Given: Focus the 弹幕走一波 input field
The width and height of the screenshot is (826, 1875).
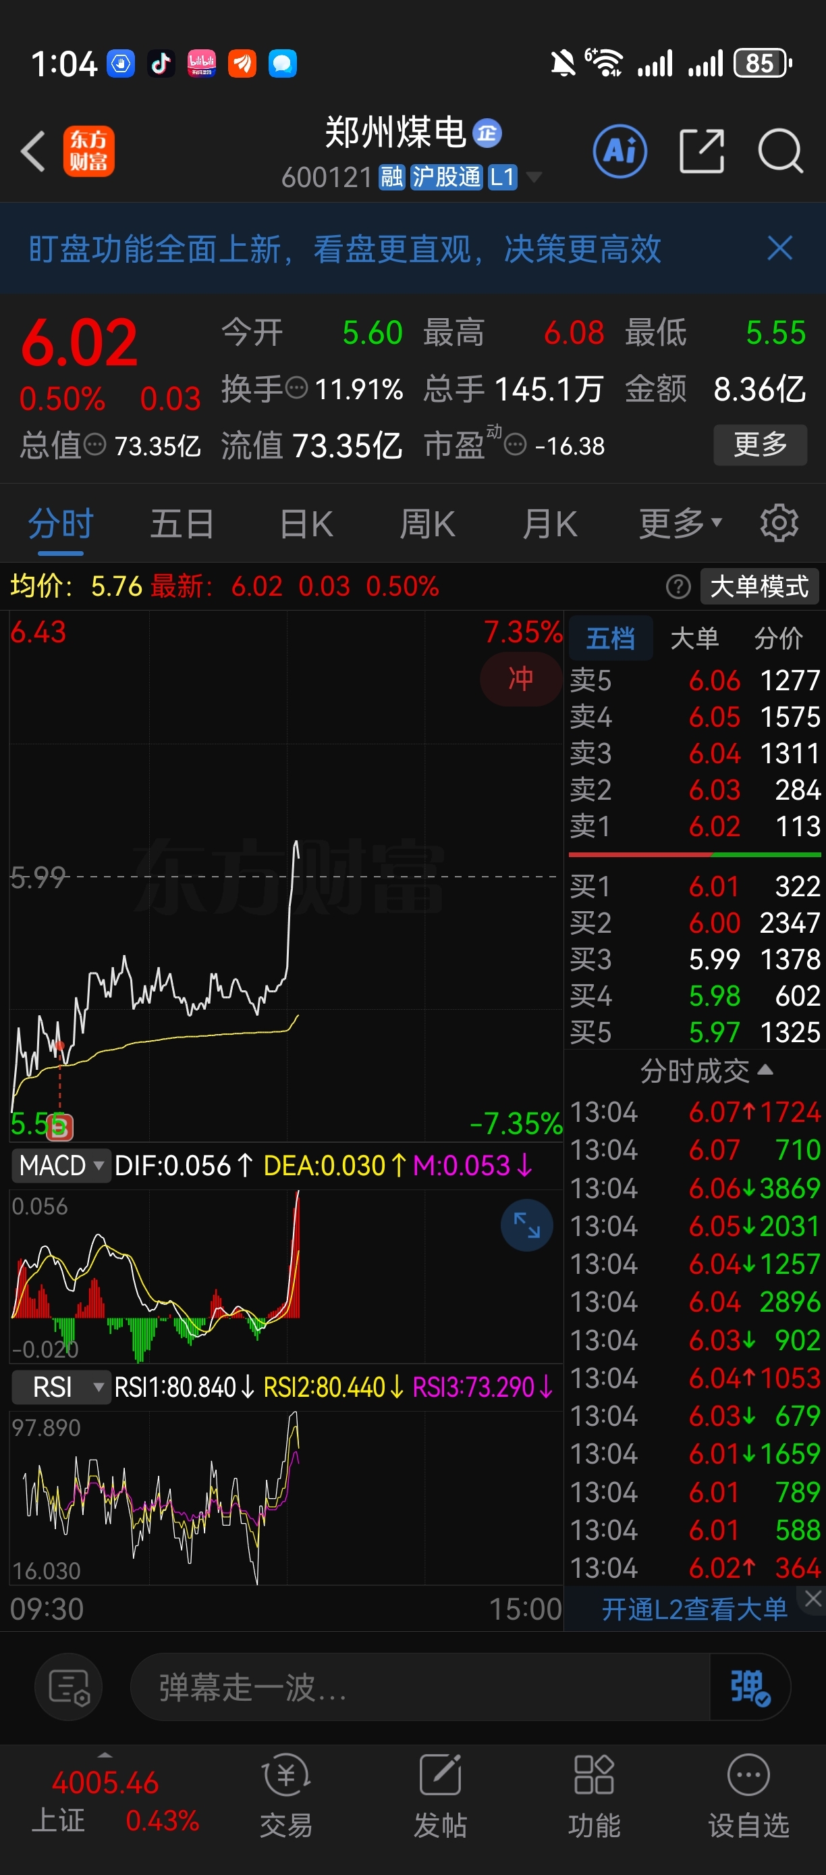Looking at the screenshot, I should point(420,1687).
